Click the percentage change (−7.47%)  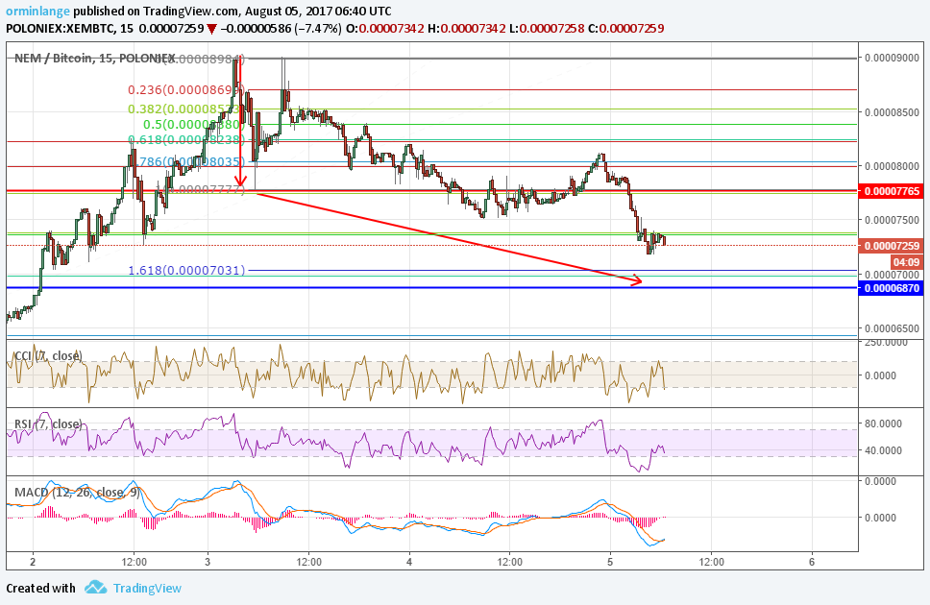click(x=317, y=29)
